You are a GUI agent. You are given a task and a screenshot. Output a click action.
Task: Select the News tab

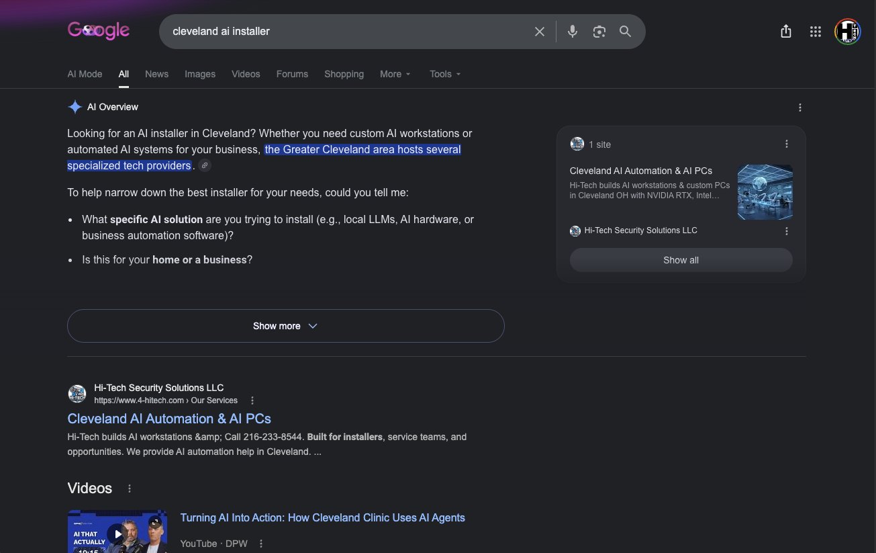[157, 74]
